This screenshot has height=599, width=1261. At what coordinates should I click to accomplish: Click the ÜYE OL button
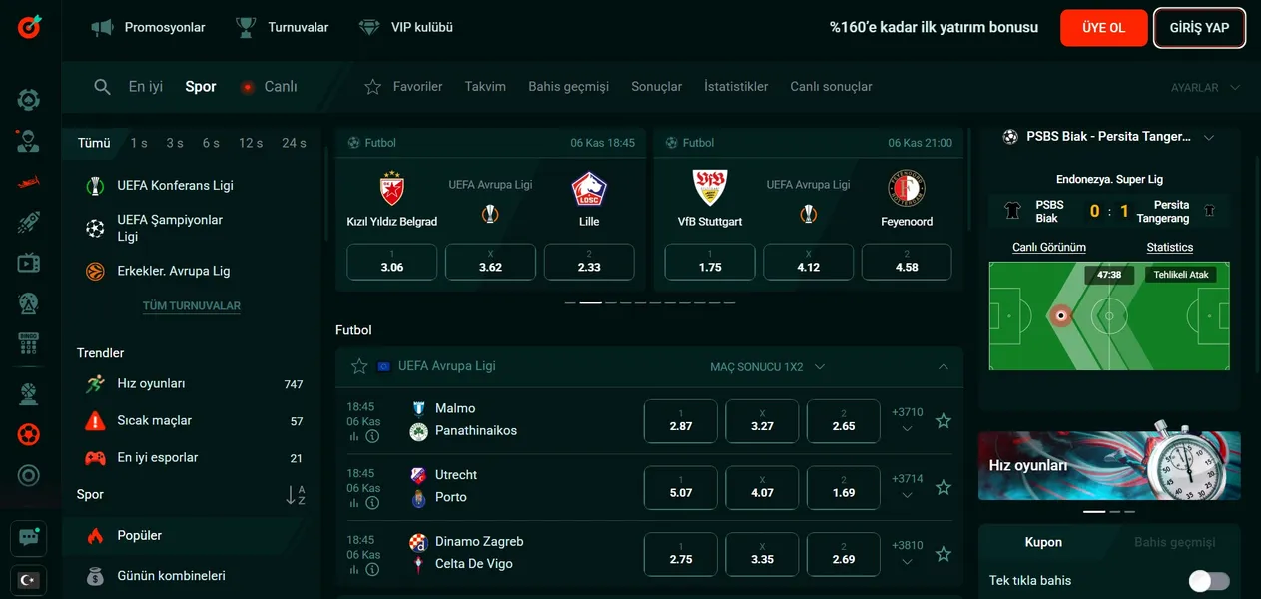(1103, 28)
